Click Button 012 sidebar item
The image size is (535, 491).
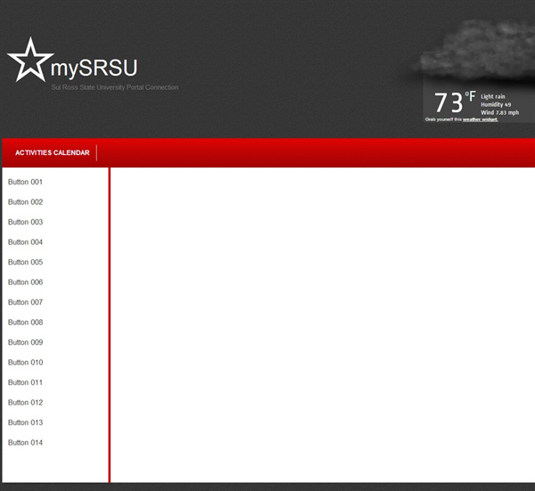(x=26, y=403)
